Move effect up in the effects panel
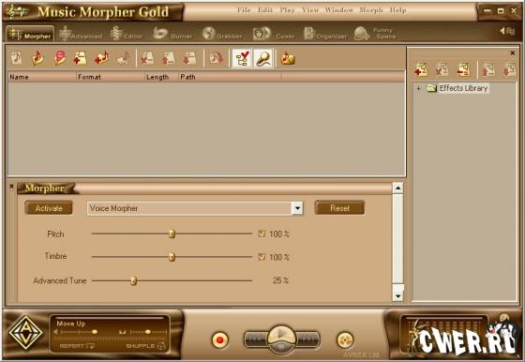The height and width of the screenshot is (362, 525). click(x=488, y=69)
